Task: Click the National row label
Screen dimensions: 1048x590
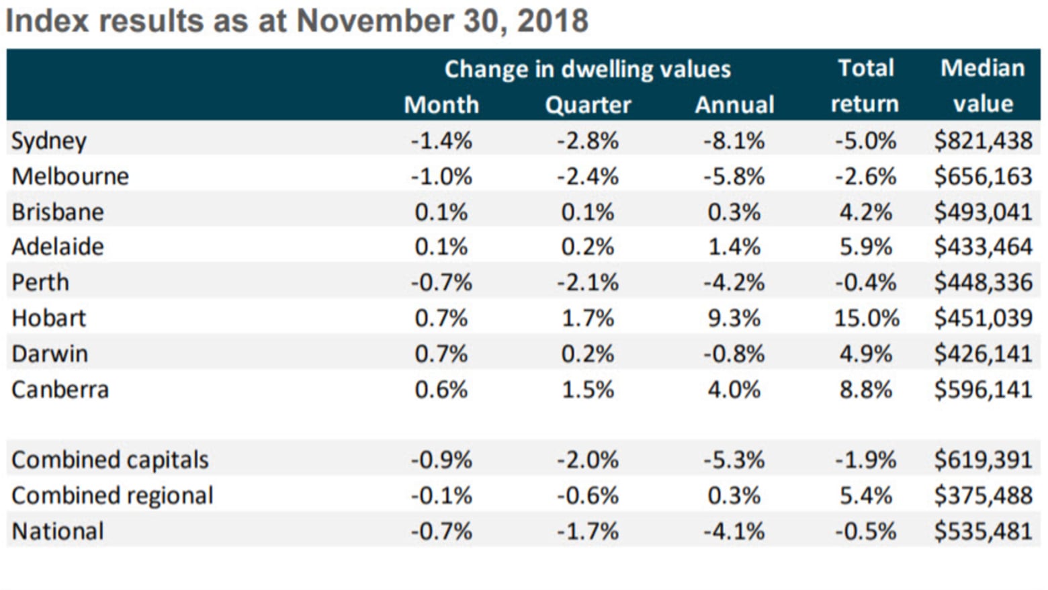Action: pyautogui.click(x=58, y=532)
